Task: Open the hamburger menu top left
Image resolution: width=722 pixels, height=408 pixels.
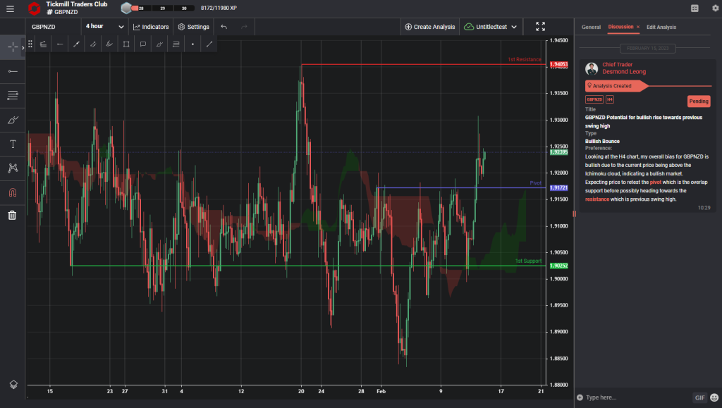Action: click(x=11, y=8)
